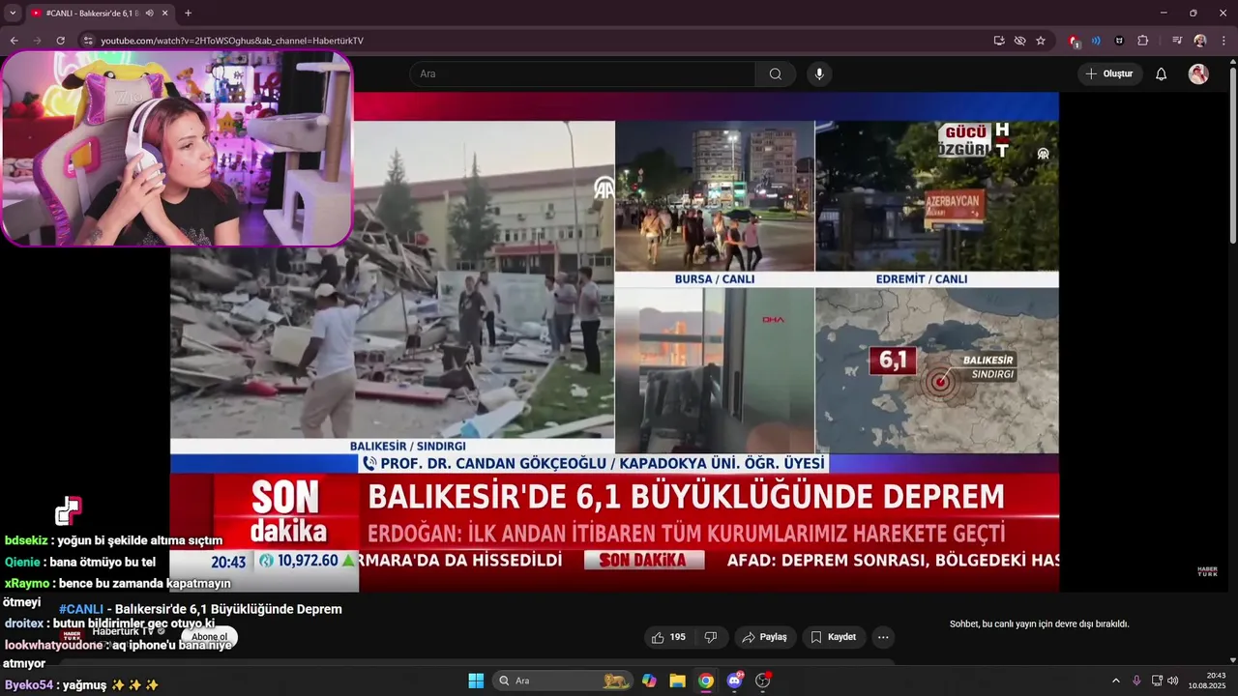Screen dimensions: 1238x696
Task: Go back using the browser back arrow
Action: tap(14, 41)
